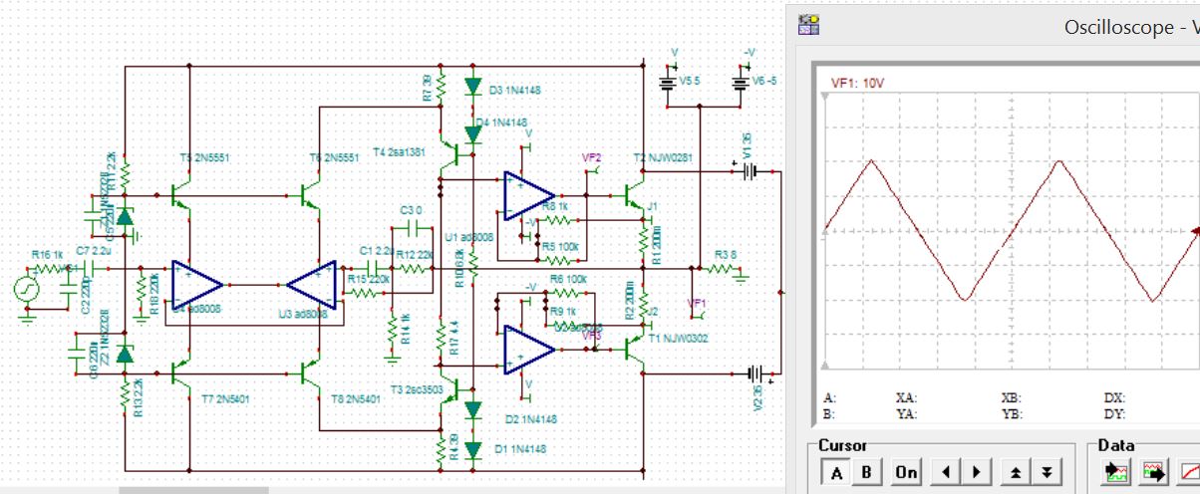
Task: Select battery V6 -5
Action: click(741, 84)
